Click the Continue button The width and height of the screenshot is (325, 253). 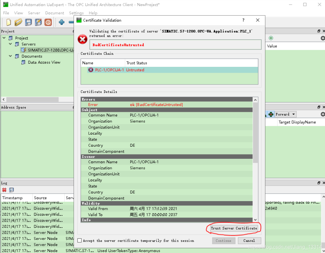(x=223, y=241)
